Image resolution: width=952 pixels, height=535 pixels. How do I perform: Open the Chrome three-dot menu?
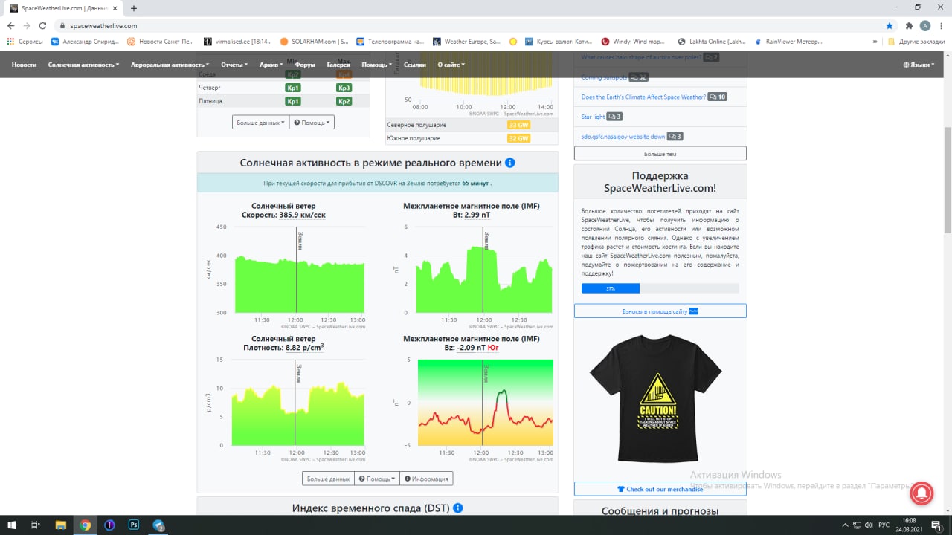click(x=941, y=25)
